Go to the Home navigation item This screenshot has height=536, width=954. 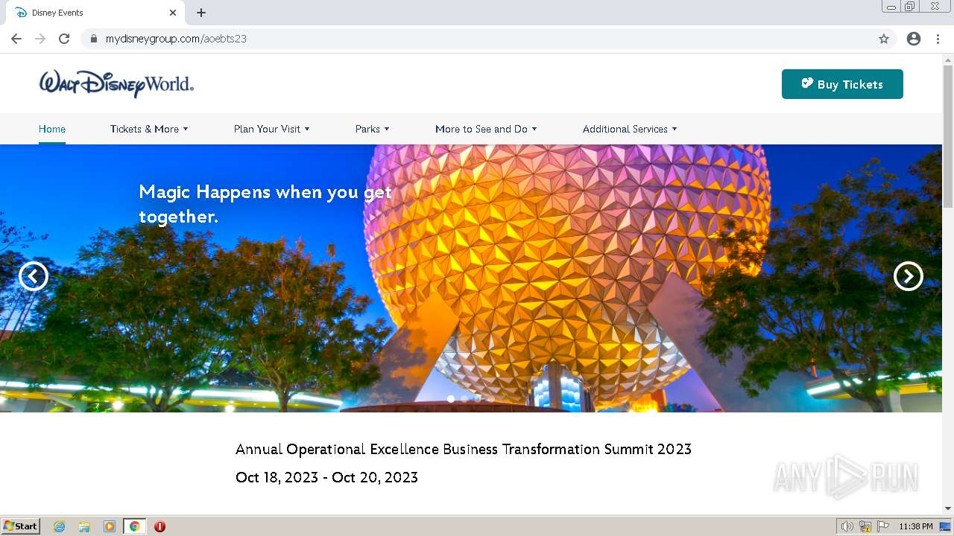click(52, 129)
